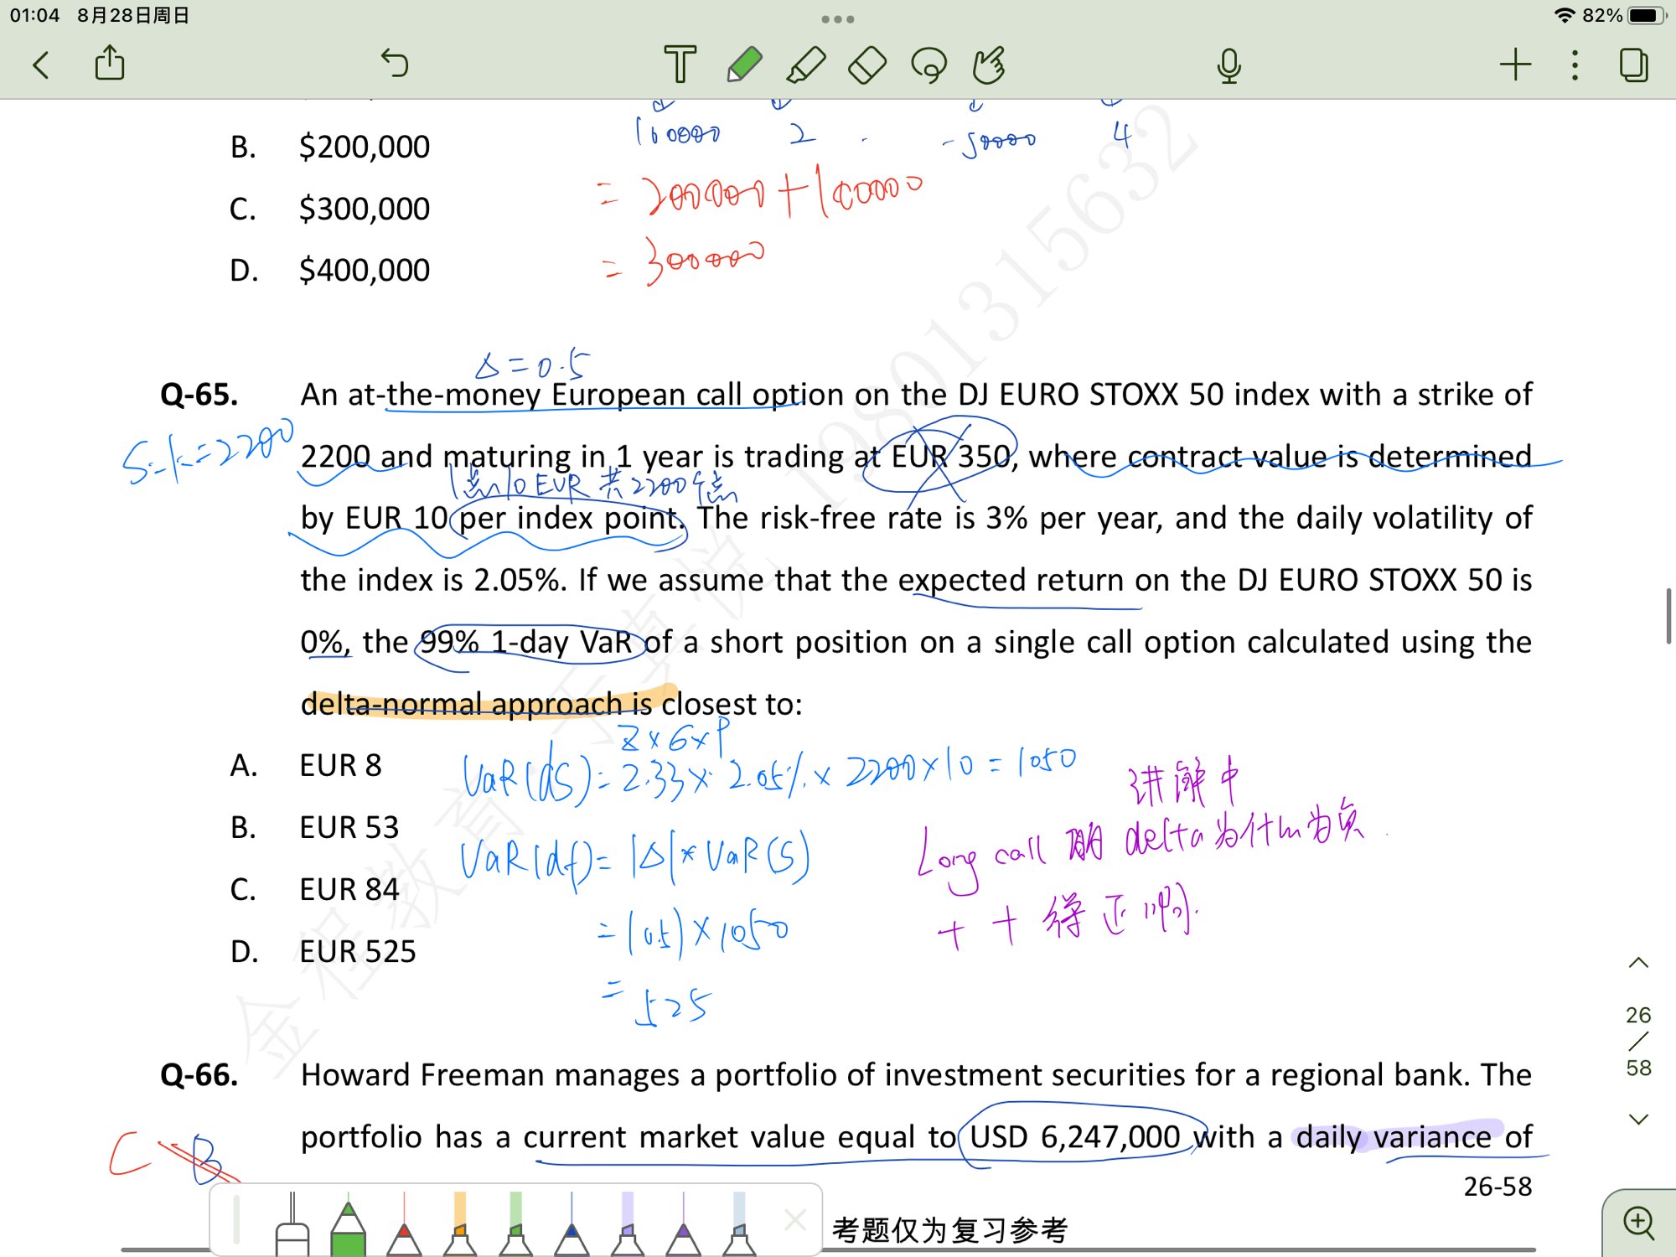Undo the last stroke
Viewport: 1676px width, 1257px height.
(x=395, y=63)
